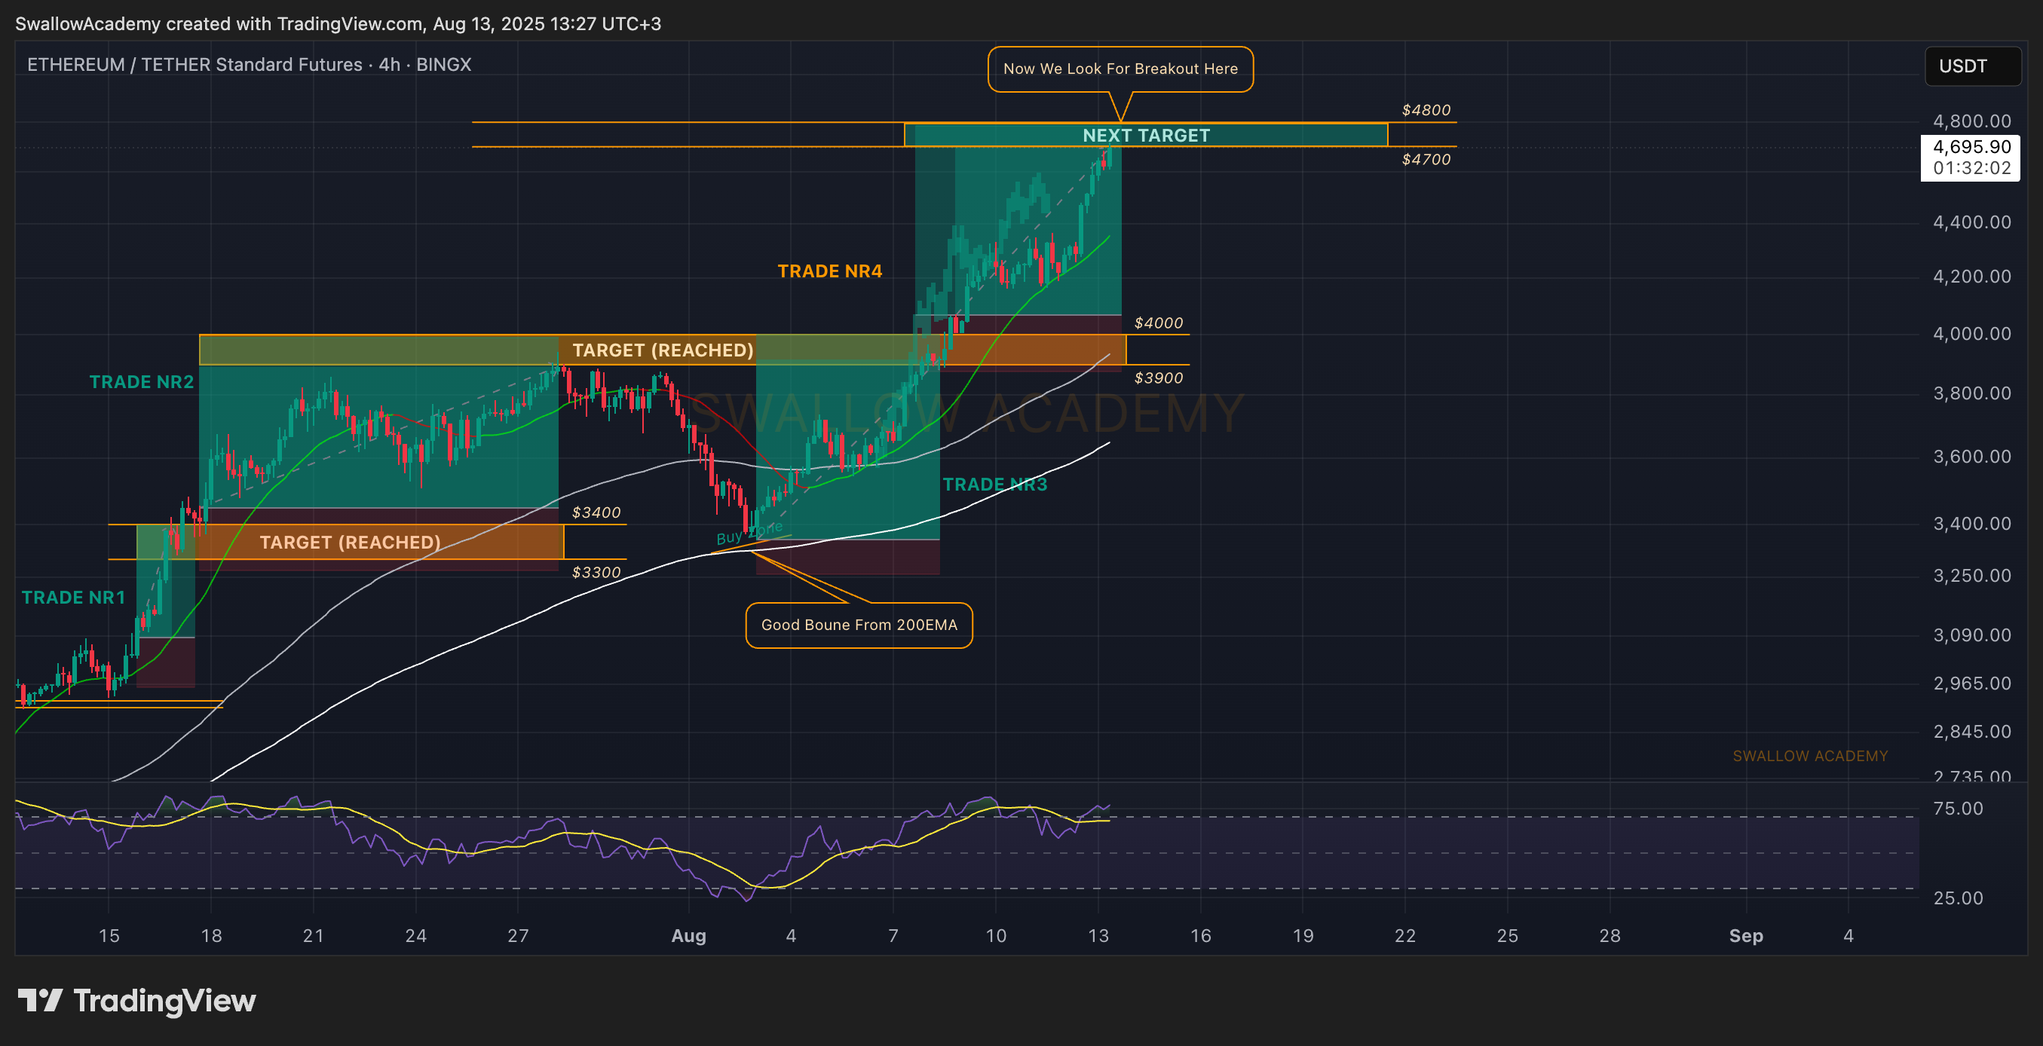This screenshot has height=1046, width=2043.
Task: Click the Aug month marker on time axis
Action: (x=688, y=936)
